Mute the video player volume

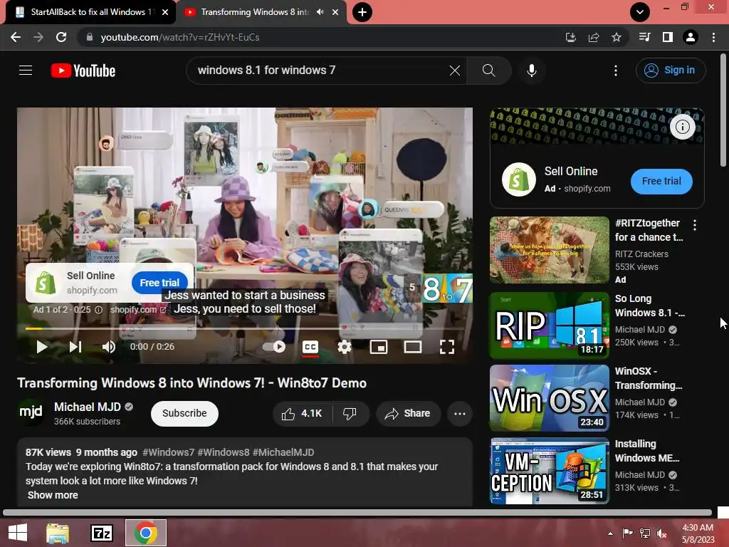coord(109,347)
